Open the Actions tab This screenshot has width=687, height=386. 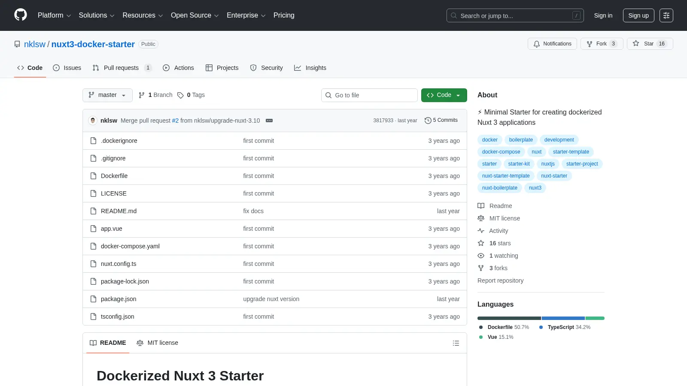[178, 68]
